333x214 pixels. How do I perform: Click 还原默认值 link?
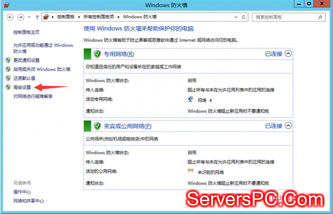(x=24, y=78)
